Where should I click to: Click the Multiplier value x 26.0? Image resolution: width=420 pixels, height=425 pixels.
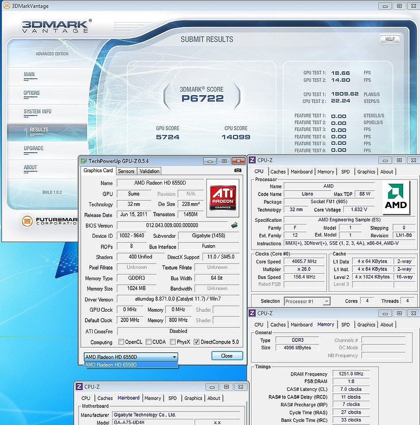[304, 269]
